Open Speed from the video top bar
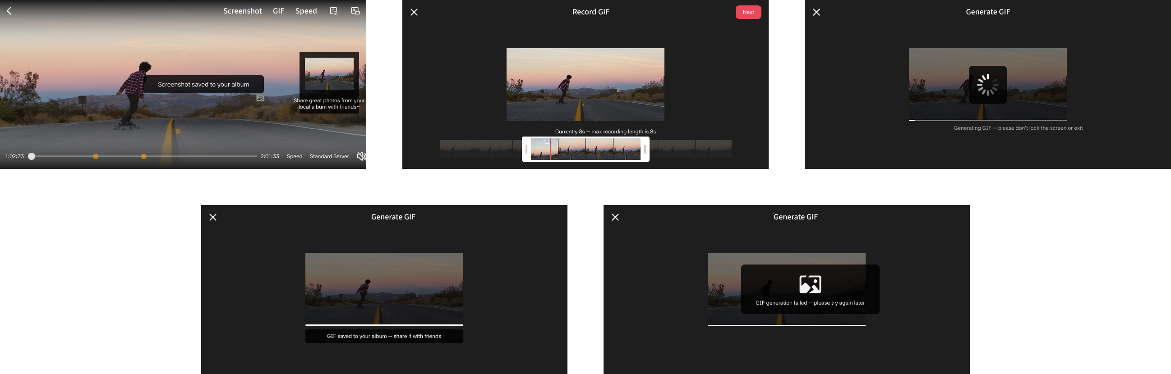1171x374 pixels. (306, 11)
